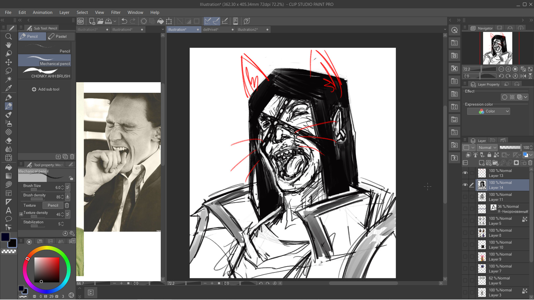Screen dimensions: 534x300
Task: Delete the sub tool with trash icon
Action: (72, 157)
